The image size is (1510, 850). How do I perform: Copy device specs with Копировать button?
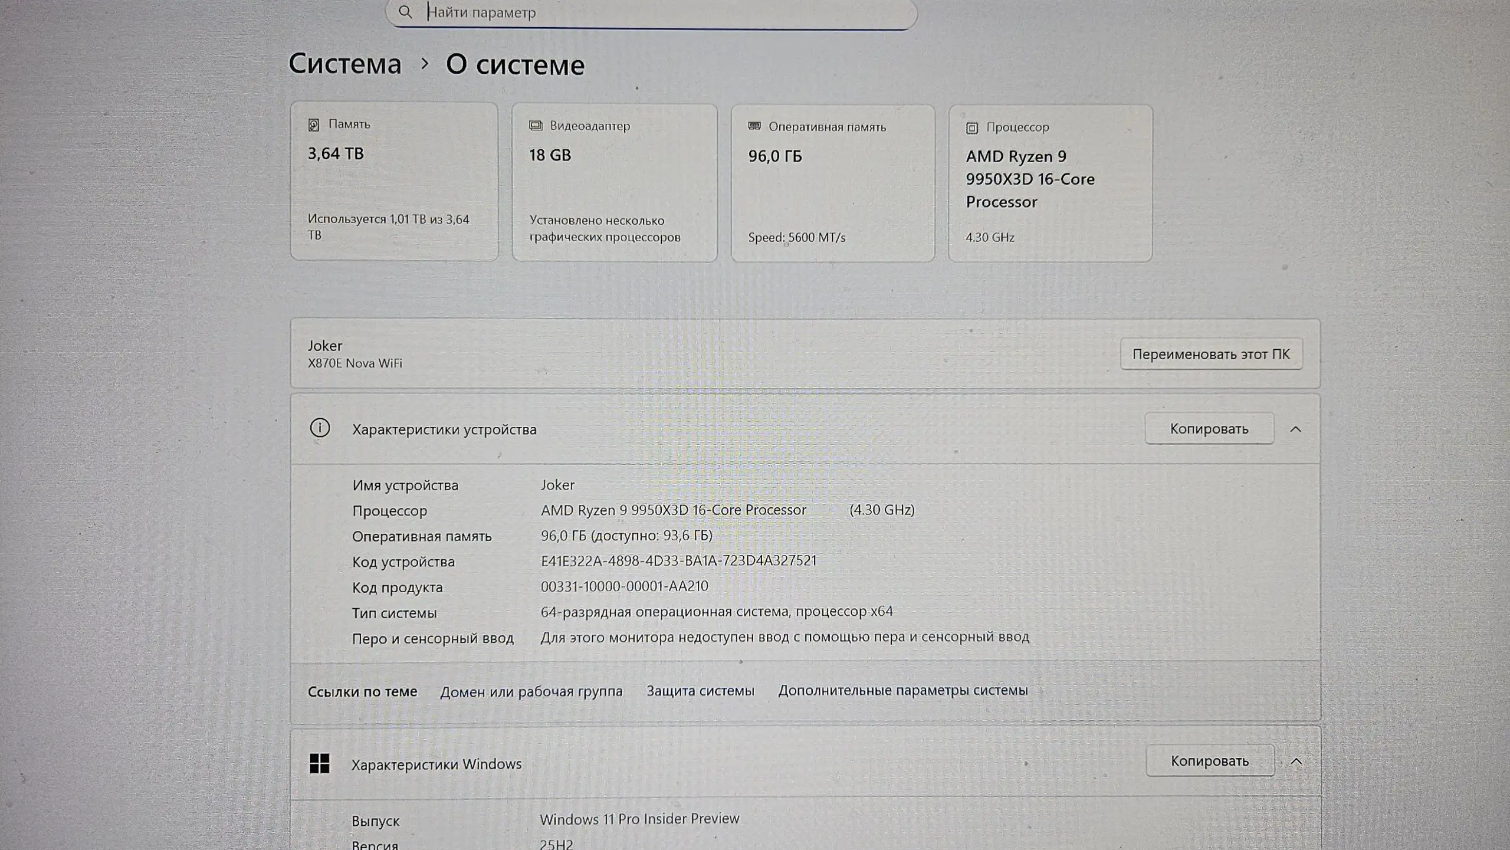tap(1209, 429)
